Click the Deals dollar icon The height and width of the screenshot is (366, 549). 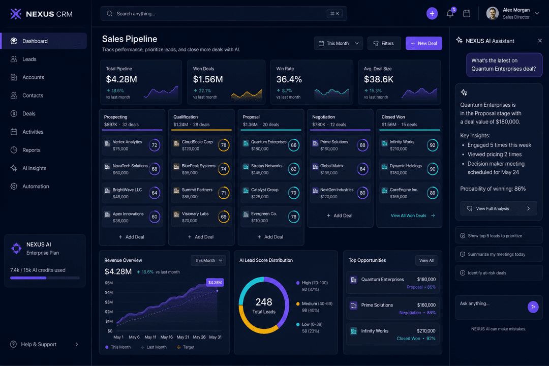[14, 113]
